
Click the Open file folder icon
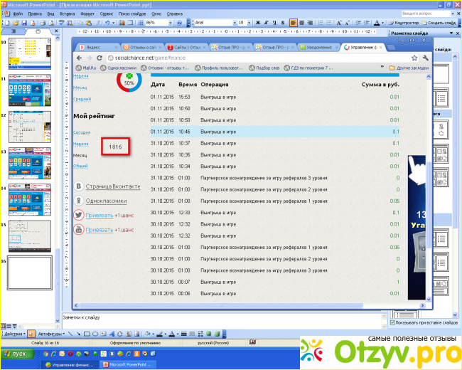16,23
